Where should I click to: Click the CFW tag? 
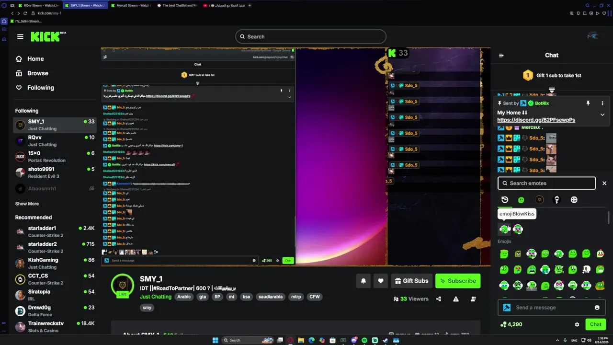[315, 297]
